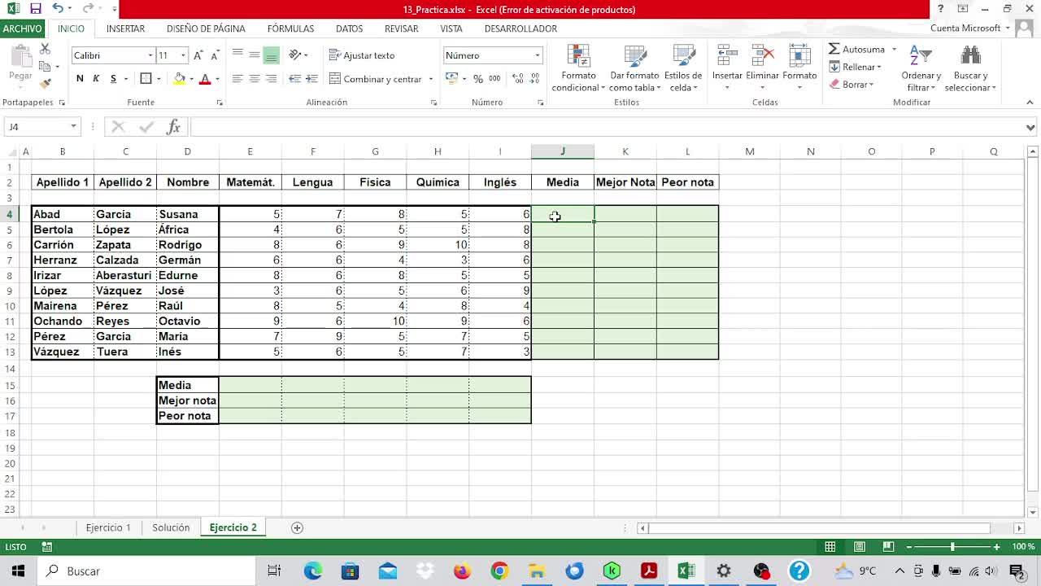The width and height of the screenshot is (1041, 586).
Task: Open the borders tool
Action: 146,79
